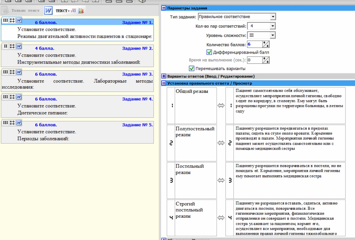Click the Word icon of Задание № 2

tap(19, 46)
